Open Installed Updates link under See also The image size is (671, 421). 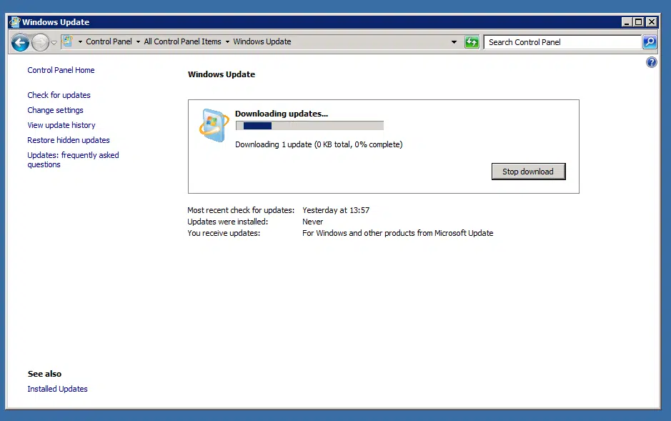(57, 389)
